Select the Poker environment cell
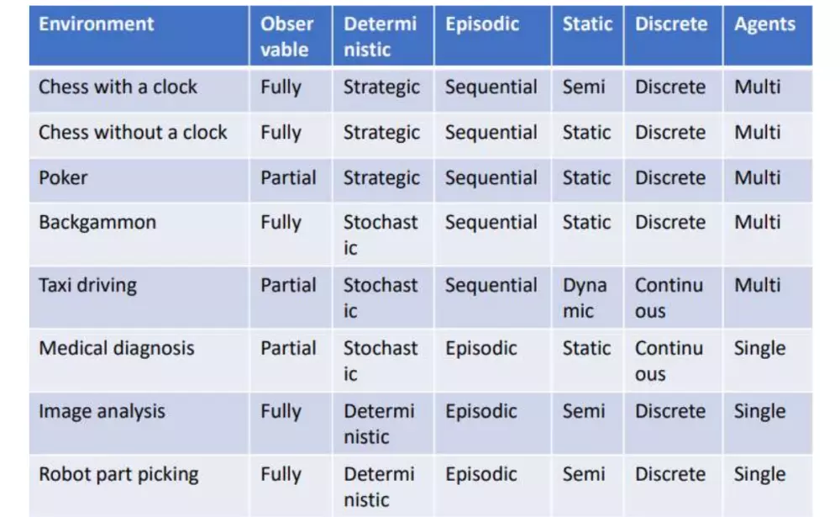This screenshot has width=840, height=517. pos(63,177)
